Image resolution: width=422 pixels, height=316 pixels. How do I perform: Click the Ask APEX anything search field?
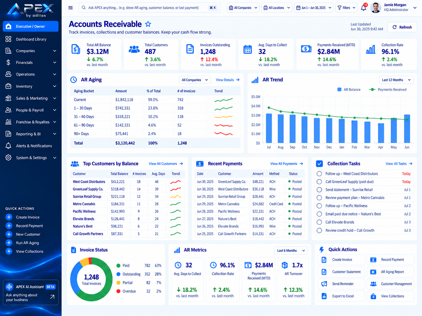point(149,8)
